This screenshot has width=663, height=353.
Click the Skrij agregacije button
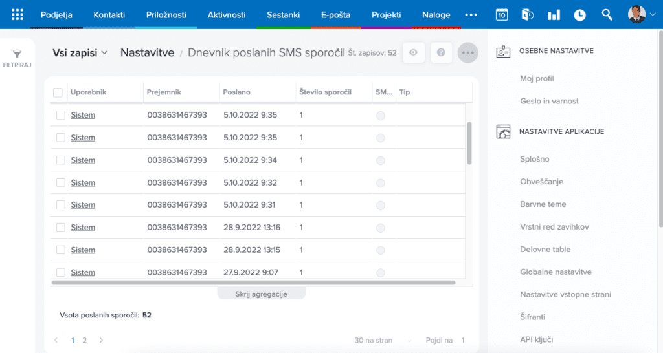click(261, 294)
